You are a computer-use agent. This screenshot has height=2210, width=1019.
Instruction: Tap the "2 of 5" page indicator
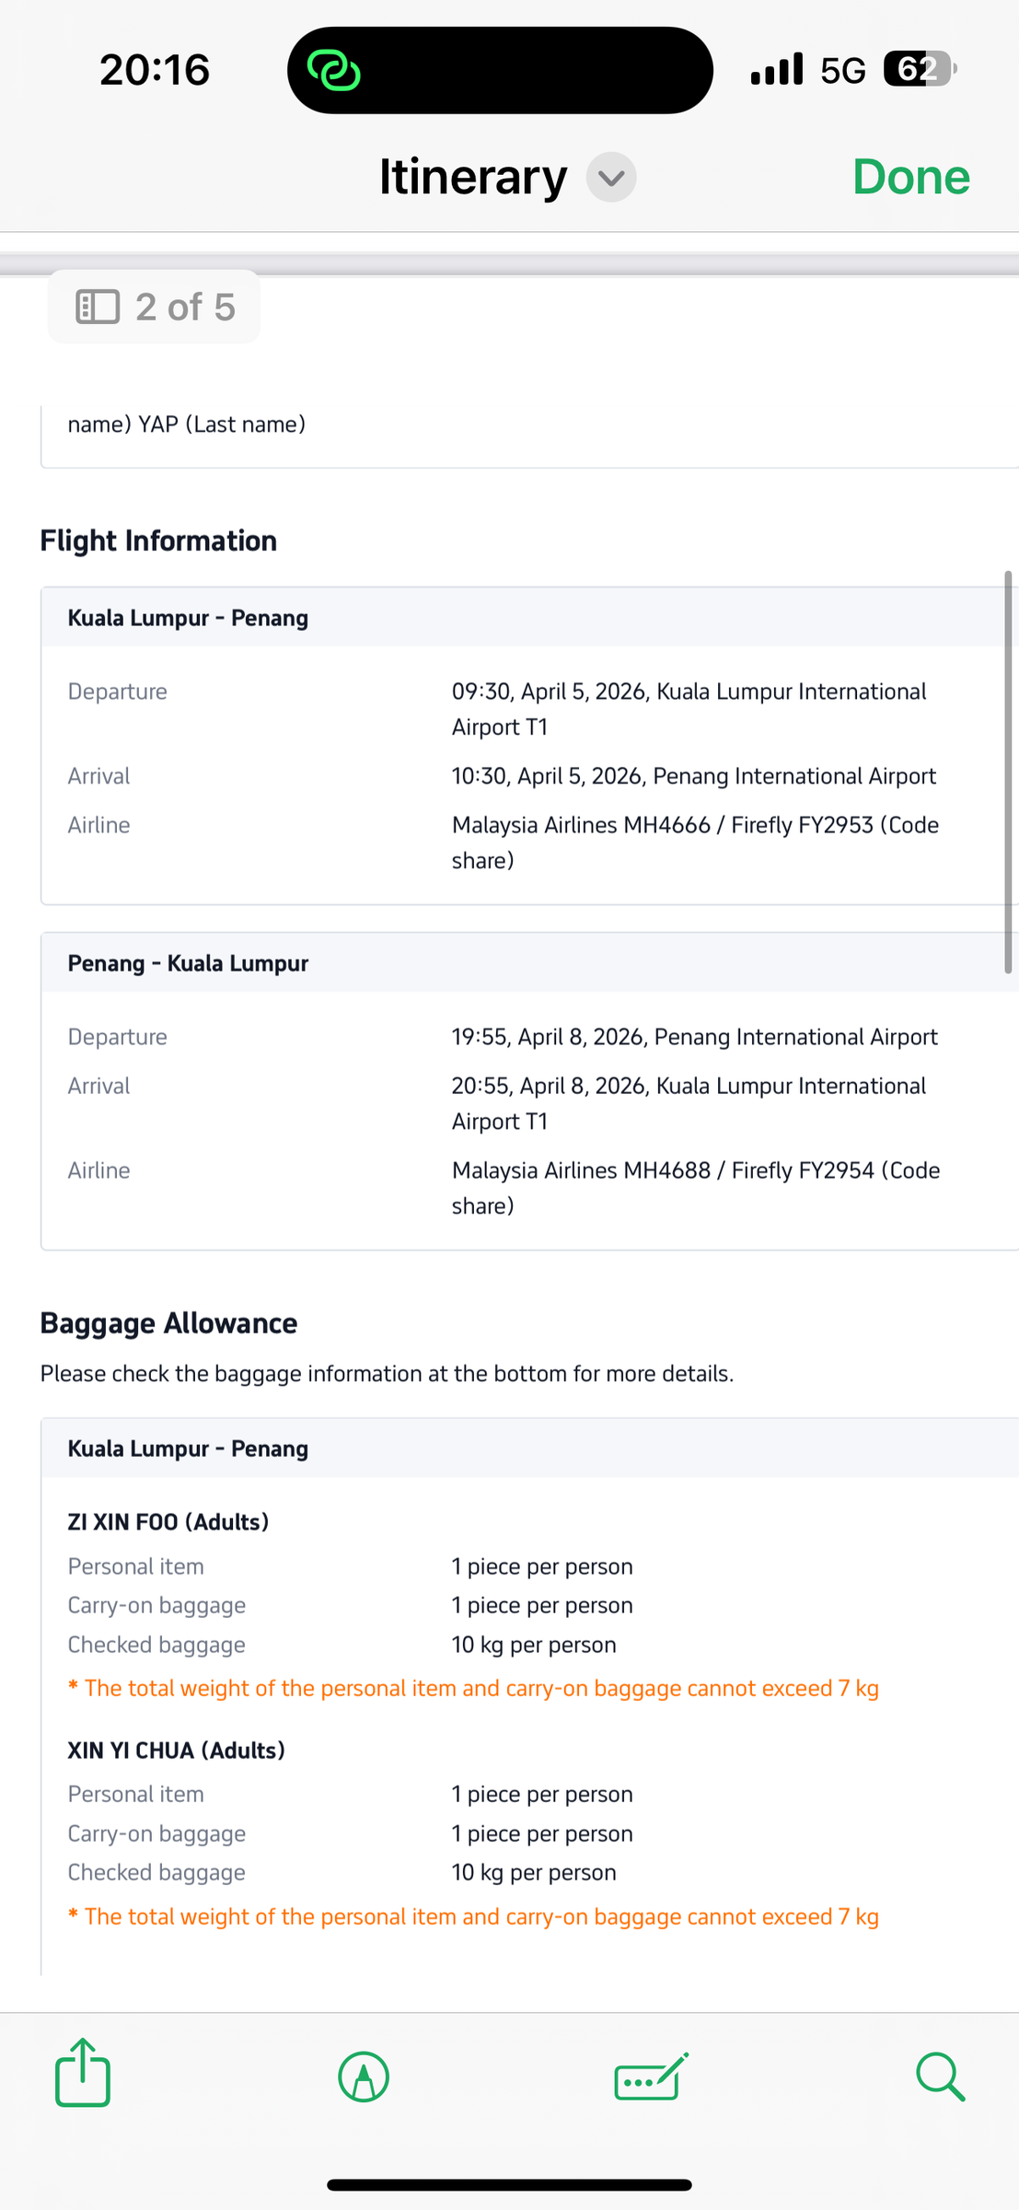(185, 307)
